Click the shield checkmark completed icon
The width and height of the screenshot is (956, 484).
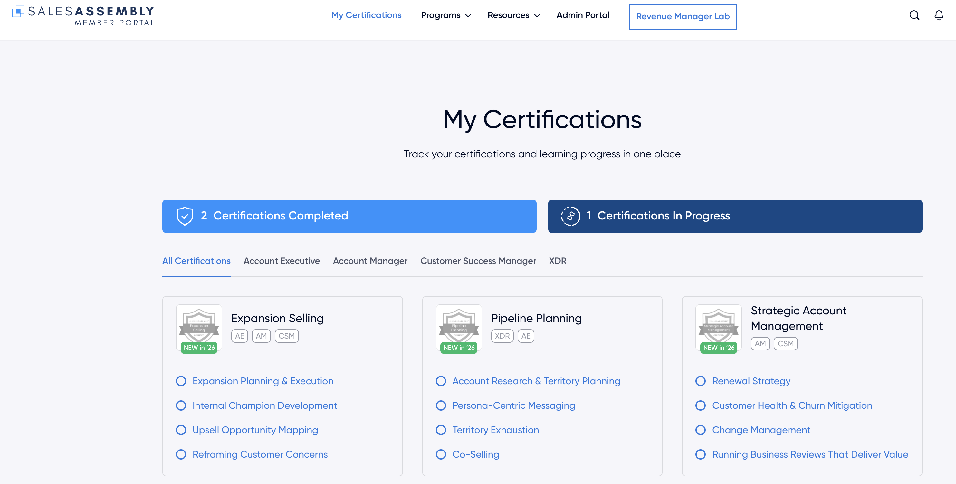click(185, 216)
